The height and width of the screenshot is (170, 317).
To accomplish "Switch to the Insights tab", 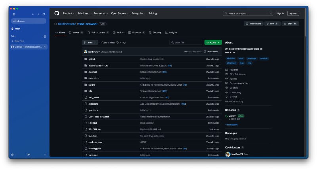I will coord(171,32).
